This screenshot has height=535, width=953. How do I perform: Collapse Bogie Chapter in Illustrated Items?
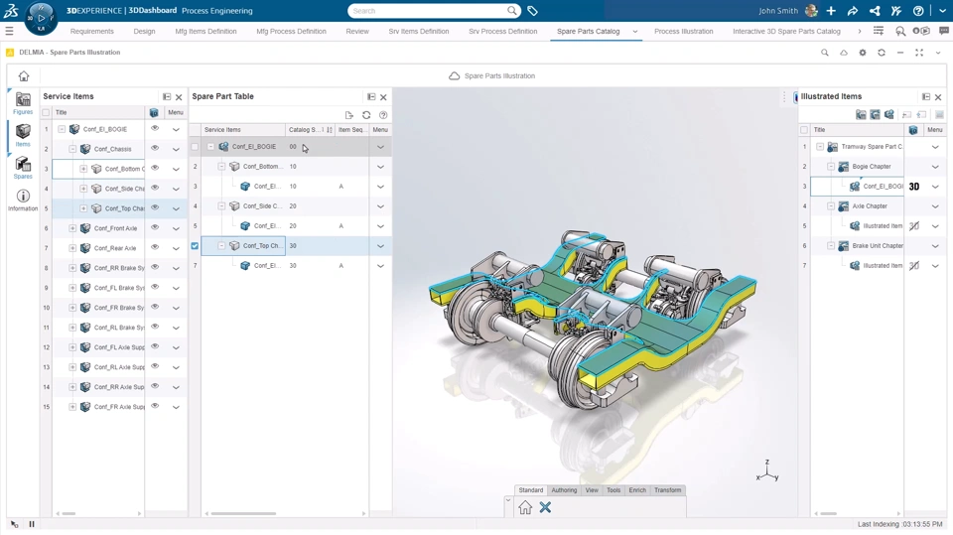(x=831, y=167)
